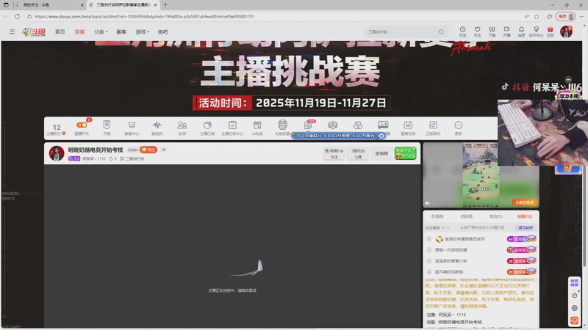This screenshot has height=330, width=588.
Task: Open 星海任务 AD icon
Action: tap(408, 128)
